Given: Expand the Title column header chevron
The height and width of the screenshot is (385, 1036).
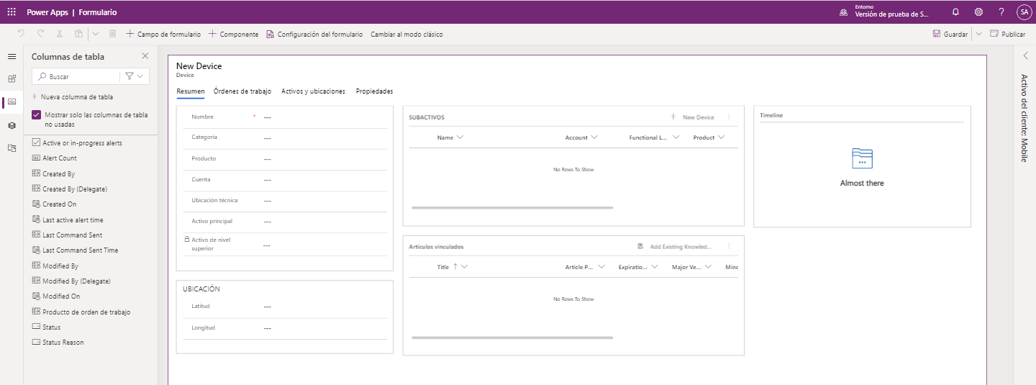Looking at the screenshot, I should pos(465,267).
